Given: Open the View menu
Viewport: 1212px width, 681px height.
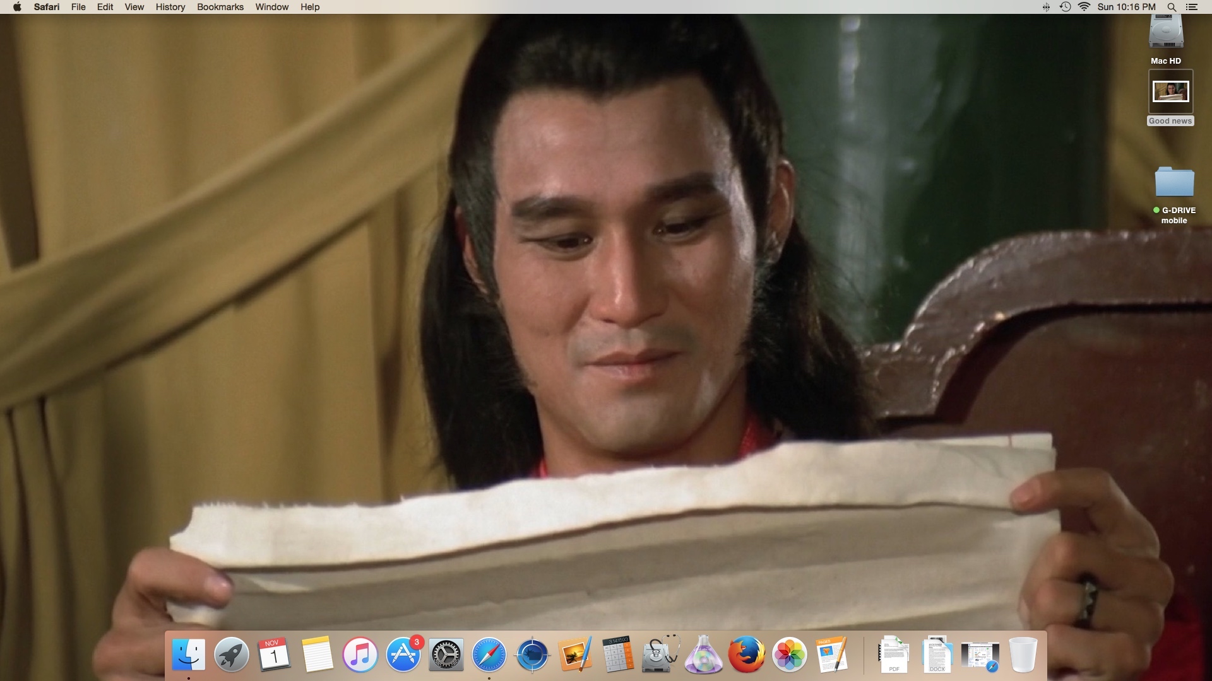Looking at the screenshot, I should coord(134,7).
